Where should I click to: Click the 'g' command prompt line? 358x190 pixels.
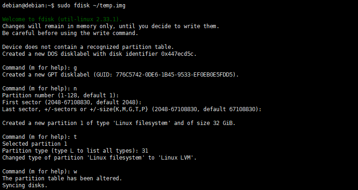(40, 67)
